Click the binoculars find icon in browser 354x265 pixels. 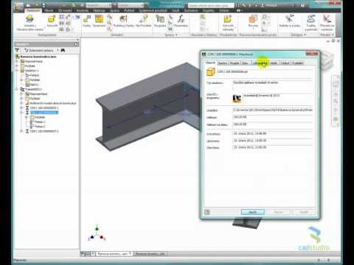point(63,50)
